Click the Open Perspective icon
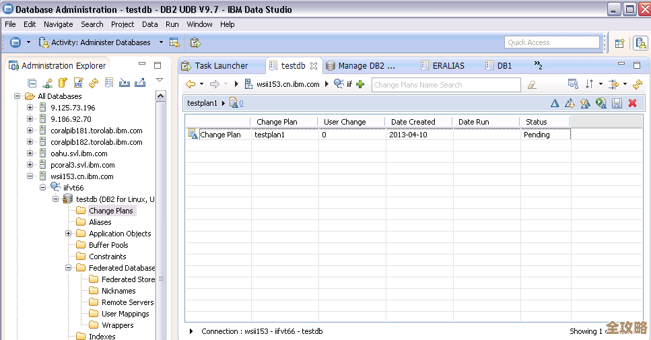Viewport: 651px width, 340px height. [x=620, y=43]
